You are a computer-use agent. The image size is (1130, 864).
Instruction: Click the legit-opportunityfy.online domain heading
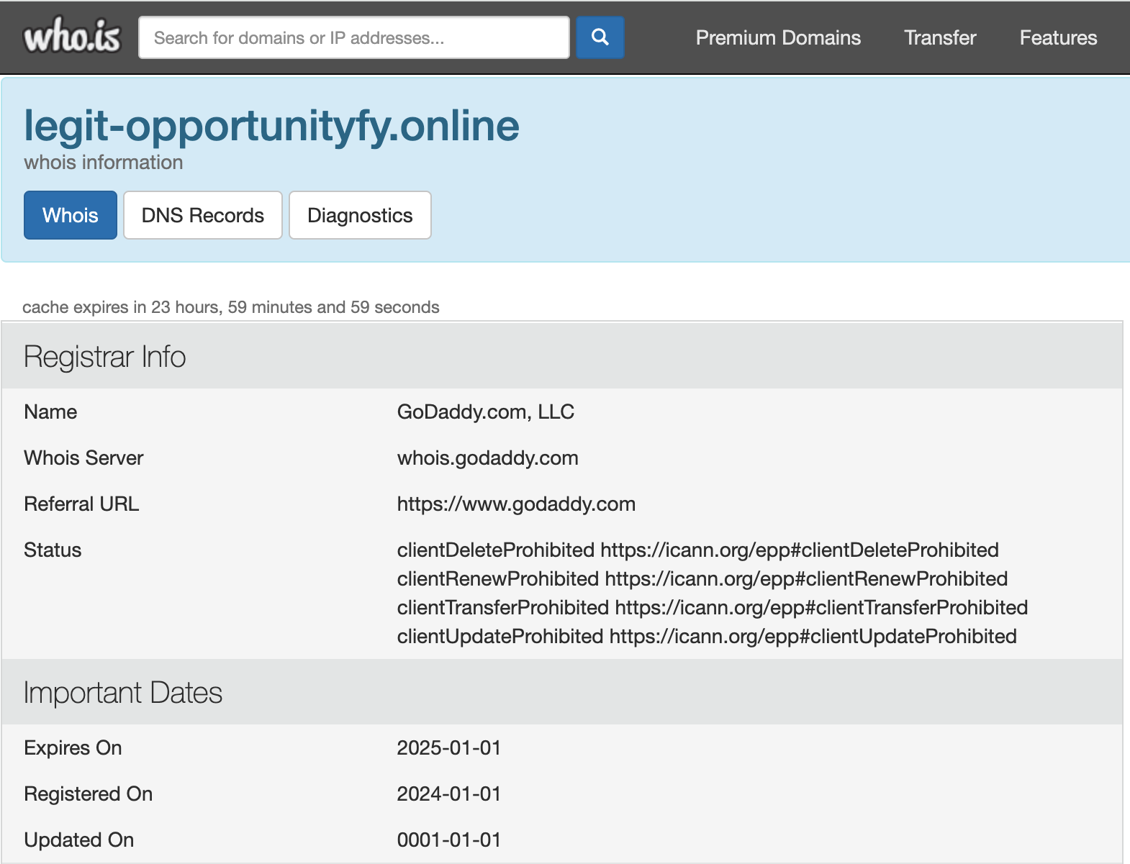pos(271,125)
